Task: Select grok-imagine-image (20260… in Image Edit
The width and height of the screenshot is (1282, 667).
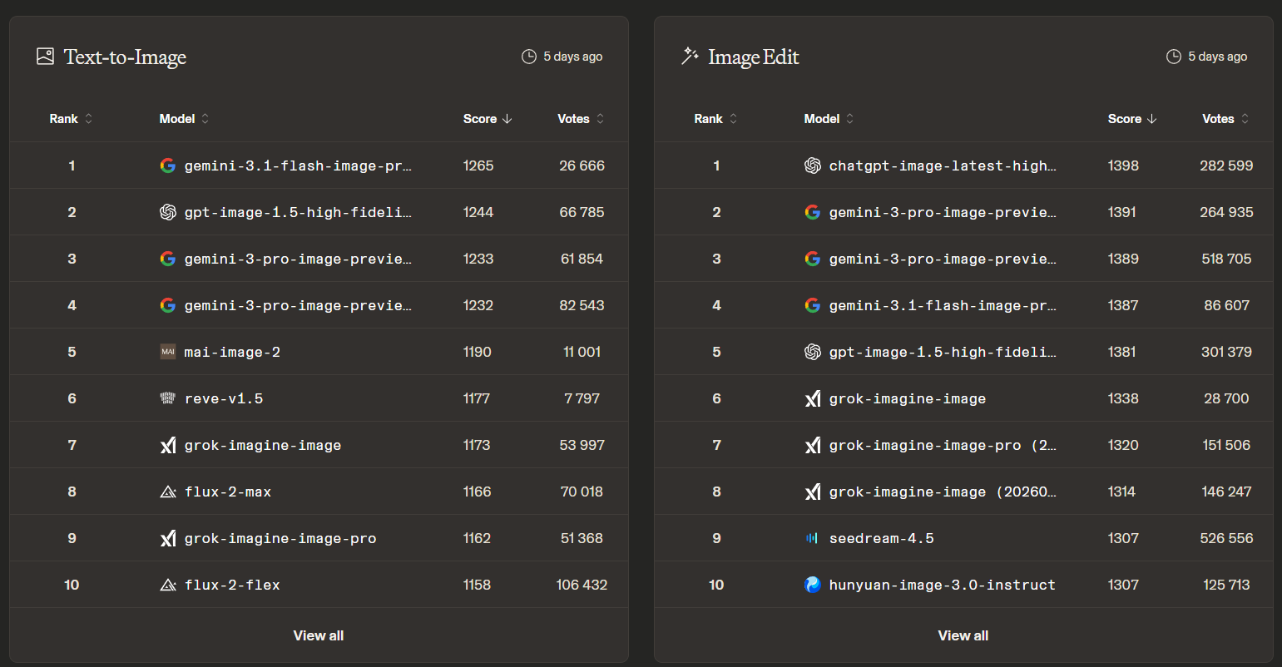Action: [x=943, y=492]
